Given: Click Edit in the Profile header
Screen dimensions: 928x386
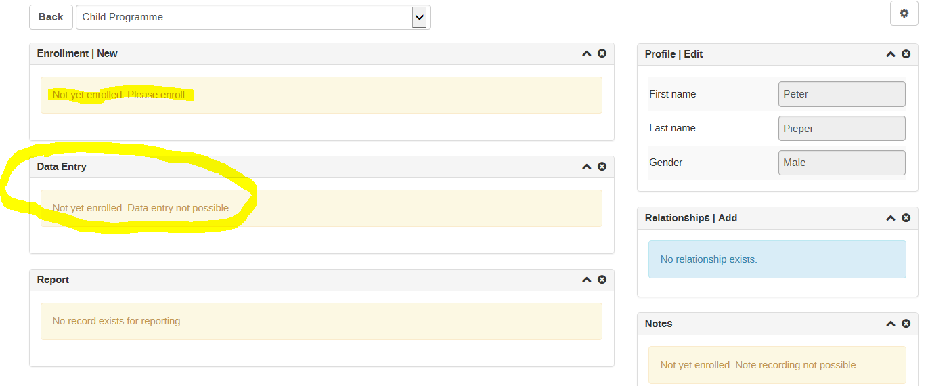Looking at the screenshot, I should click(x=693, y=54).
